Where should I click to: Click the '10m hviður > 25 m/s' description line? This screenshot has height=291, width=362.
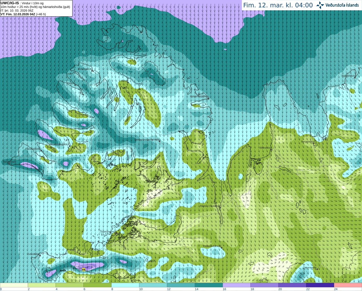(35, 7)
